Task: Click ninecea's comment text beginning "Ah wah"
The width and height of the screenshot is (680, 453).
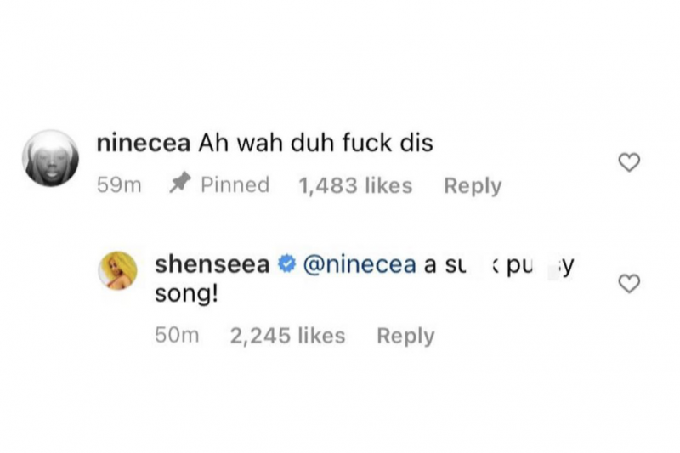Action: 315,144
